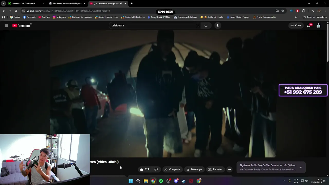The image size is (329, 185).
Task: Open Chrome extensions puzzle icon
Action: tap(304, 11)
